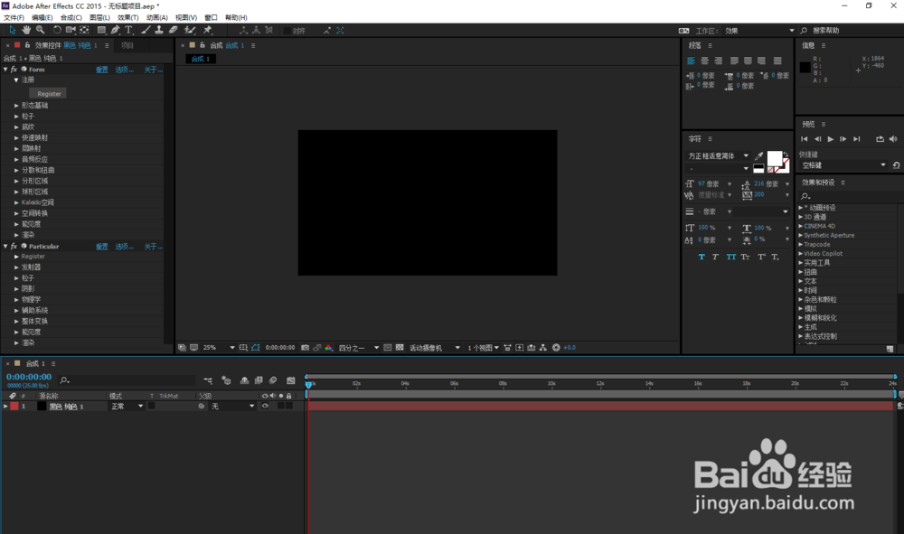The image size is (904, 534).
Task: Click the Register button under Form
Action: (49, 93)
